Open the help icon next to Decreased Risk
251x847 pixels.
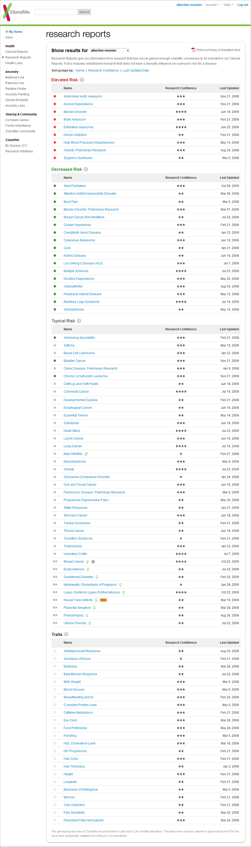pos(86,169)
